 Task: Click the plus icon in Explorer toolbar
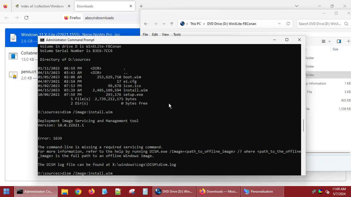coord(349,41)
